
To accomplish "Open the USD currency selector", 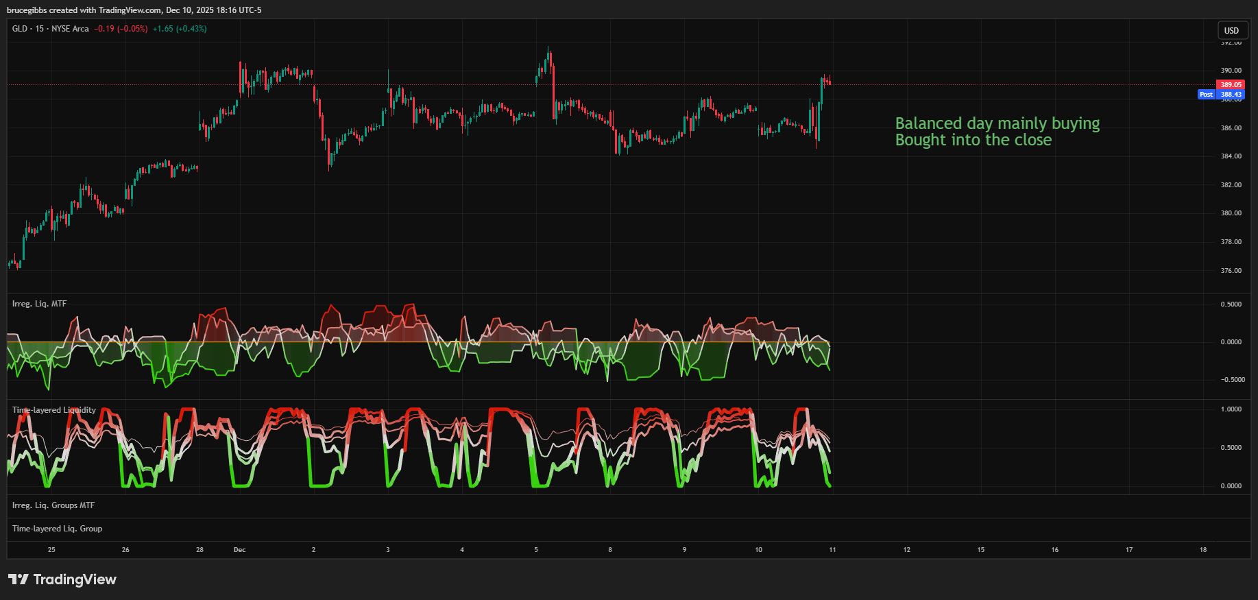I will click(1231, 30).
